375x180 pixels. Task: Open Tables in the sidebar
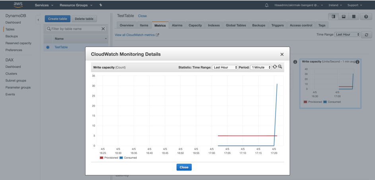click(10, 29)
